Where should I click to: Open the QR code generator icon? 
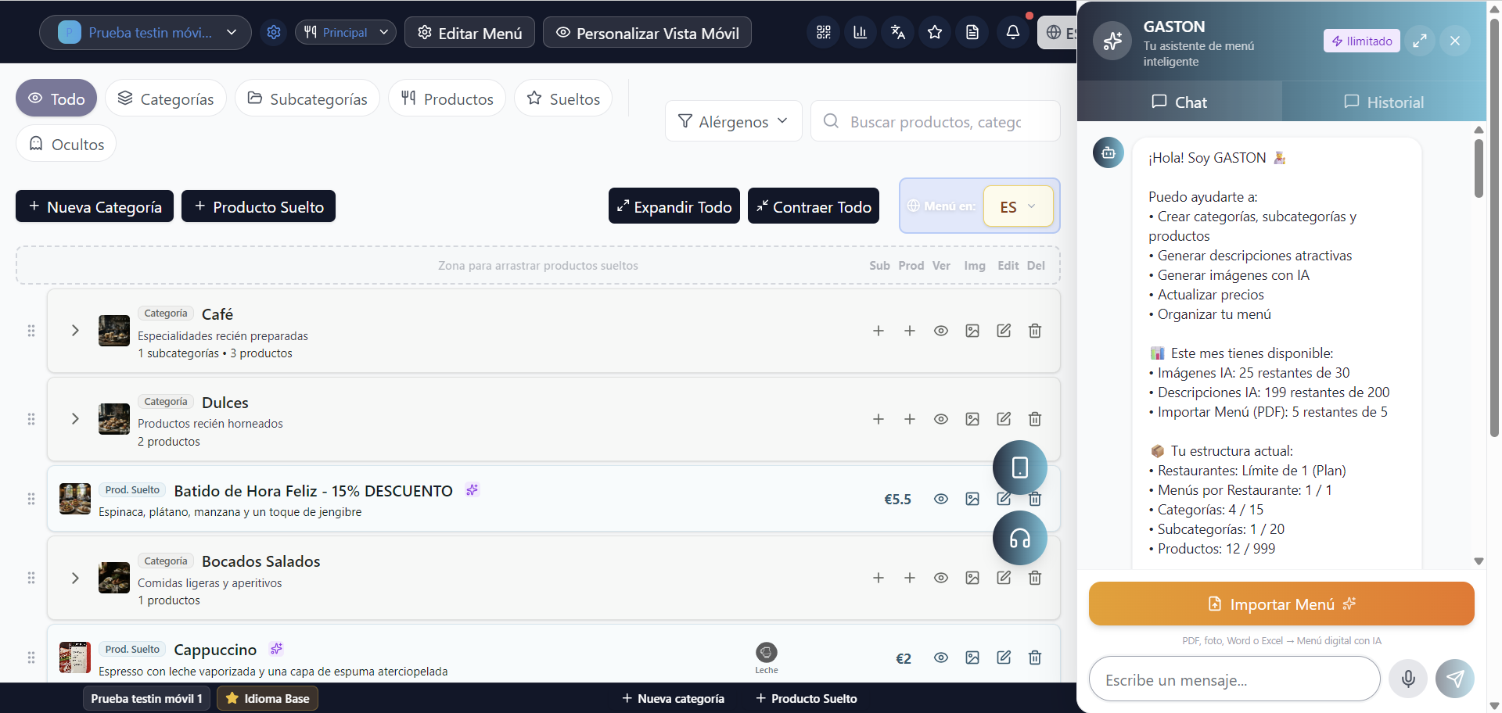tap(822, 32)
